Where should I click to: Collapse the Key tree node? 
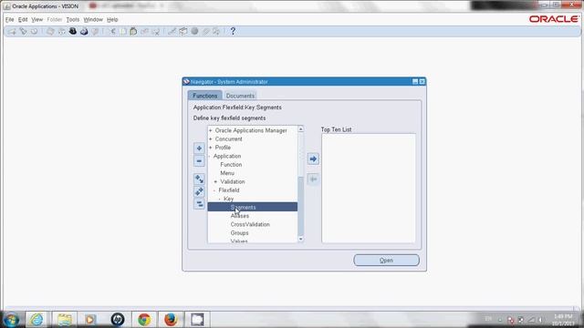[x=219, y=199]
